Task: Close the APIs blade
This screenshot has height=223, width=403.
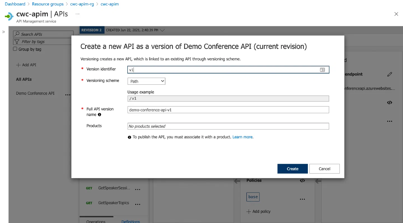Action: click(396, 14)
